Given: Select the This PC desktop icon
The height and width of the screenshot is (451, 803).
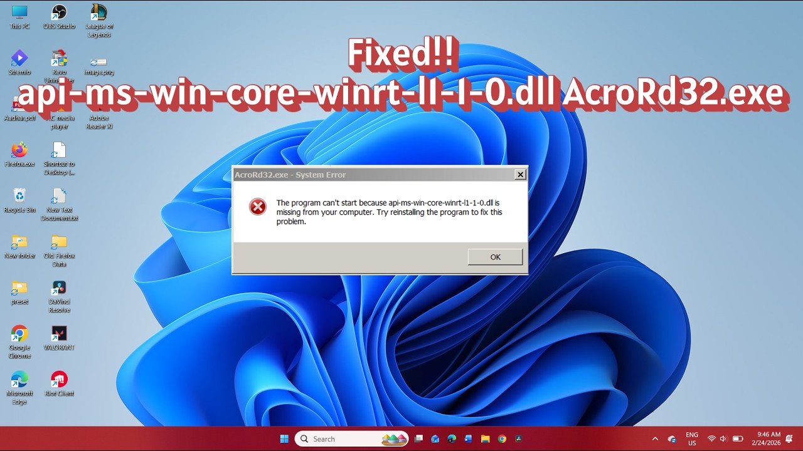Looking at the screenshot, I should pyautogui.click(x=19, y=17).
